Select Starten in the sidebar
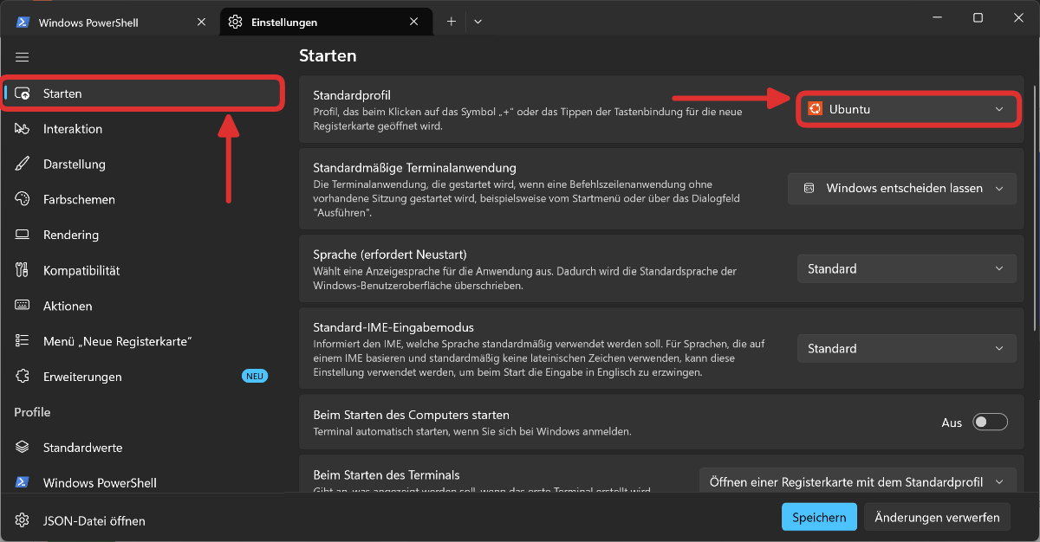 tap(142, 94)
